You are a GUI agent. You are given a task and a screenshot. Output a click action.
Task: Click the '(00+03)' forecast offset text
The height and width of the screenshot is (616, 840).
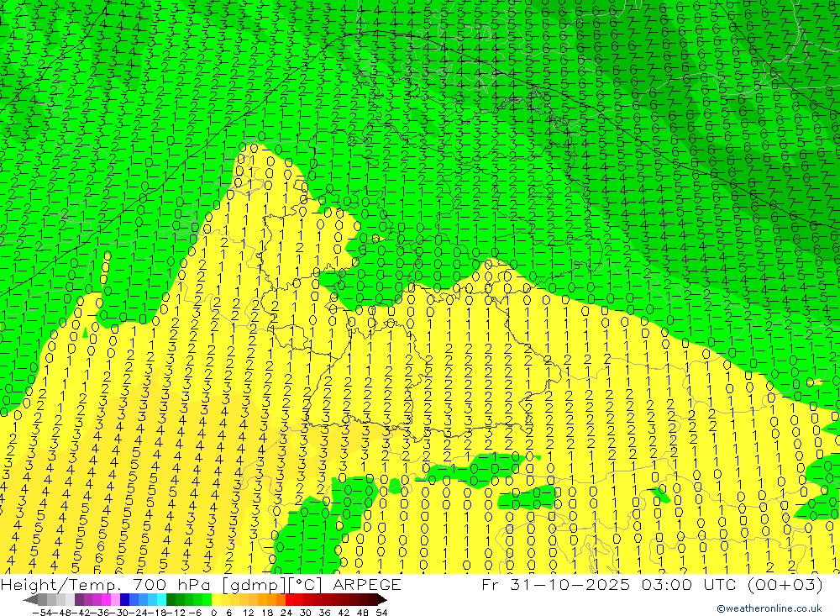tap(785, 585)
